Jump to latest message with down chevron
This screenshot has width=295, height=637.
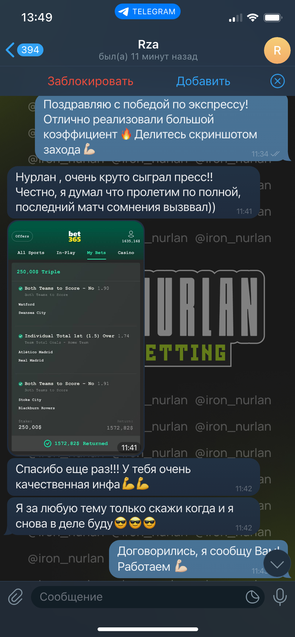277,564
